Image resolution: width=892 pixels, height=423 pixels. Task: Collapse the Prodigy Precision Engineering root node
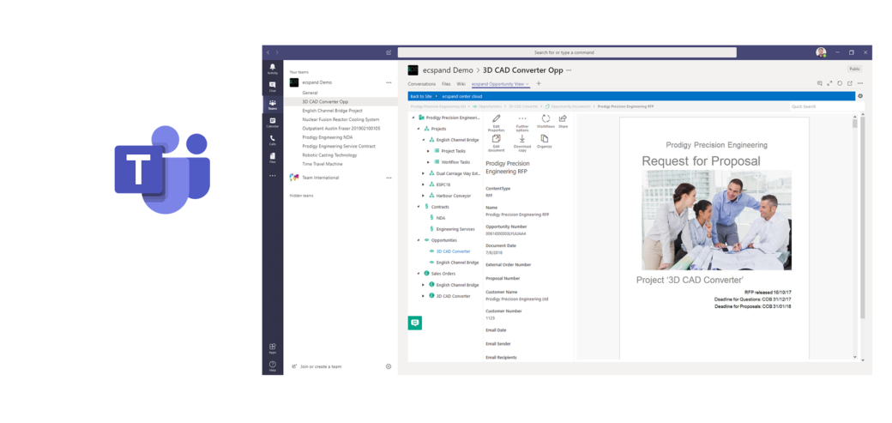point(413,118)
